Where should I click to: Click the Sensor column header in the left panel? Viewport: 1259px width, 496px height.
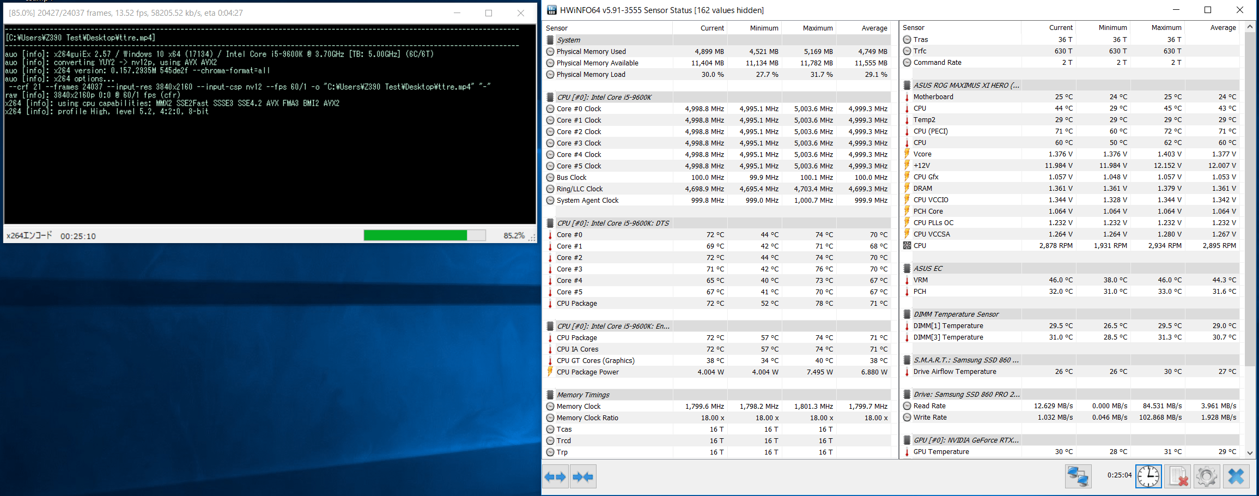click(x=608, y=28)
